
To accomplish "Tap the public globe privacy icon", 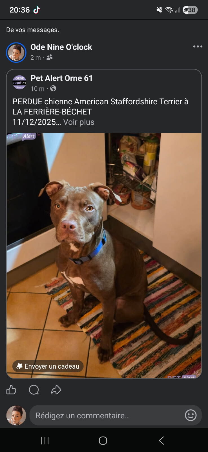I will point(53,88).
